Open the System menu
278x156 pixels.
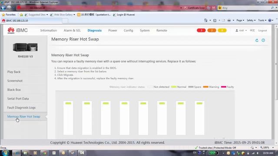(x=145, y=30)
